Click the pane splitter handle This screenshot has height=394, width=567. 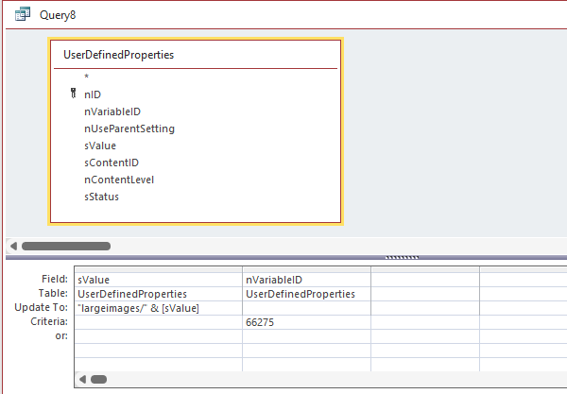pyautogui.click(x=403, y=257)
